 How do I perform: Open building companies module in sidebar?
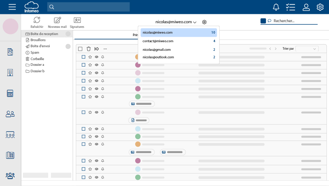tap(10, 73)
